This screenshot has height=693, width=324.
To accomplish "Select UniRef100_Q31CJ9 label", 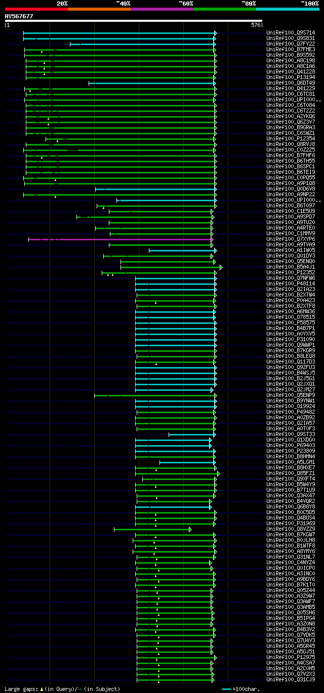I will [290, 680].
